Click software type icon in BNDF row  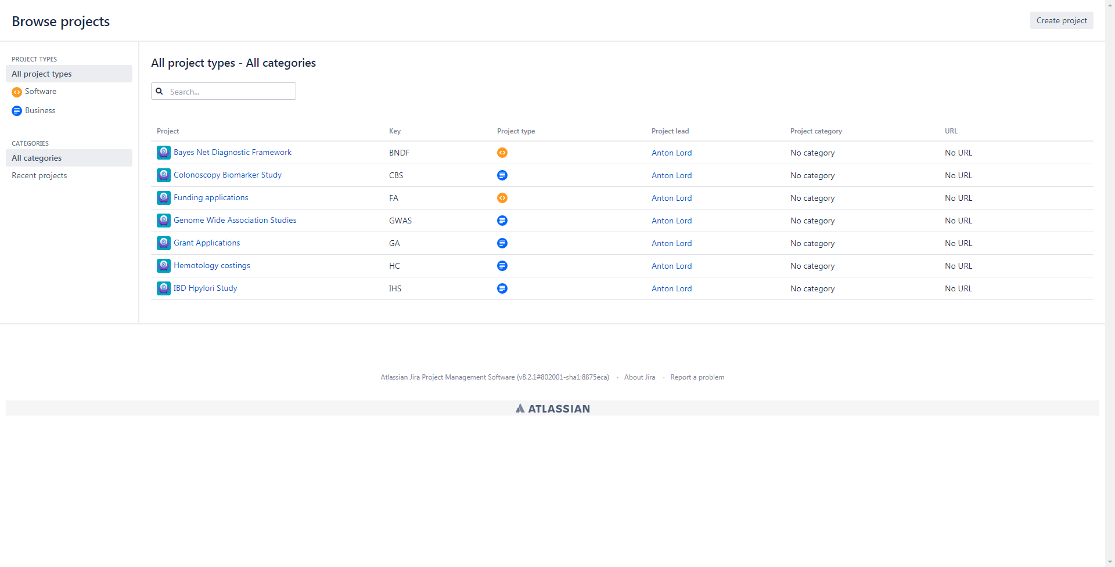pos(502,153)
